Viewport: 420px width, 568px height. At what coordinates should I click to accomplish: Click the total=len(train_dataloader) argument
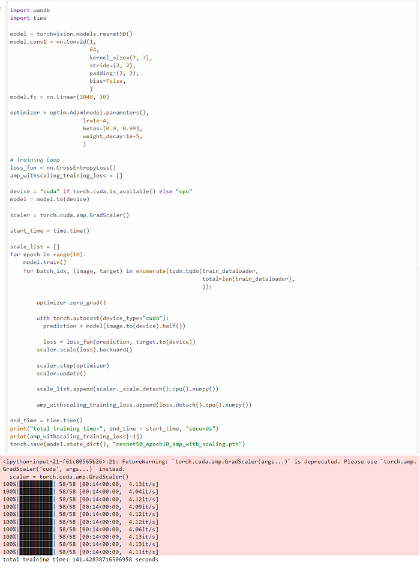tap(248, 279)
